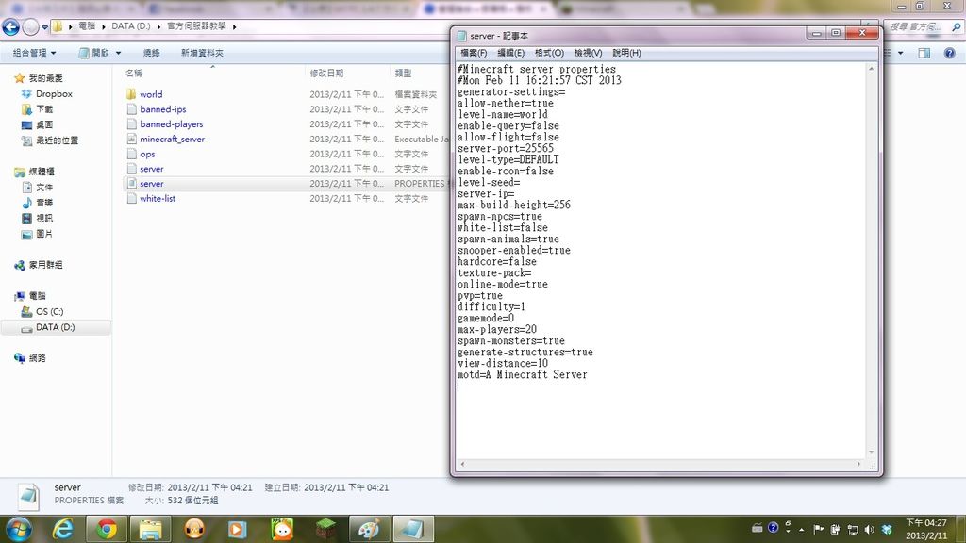This screenshot has height=543, width=966.
Task: Select the ops text file
Action: [147, 154]
